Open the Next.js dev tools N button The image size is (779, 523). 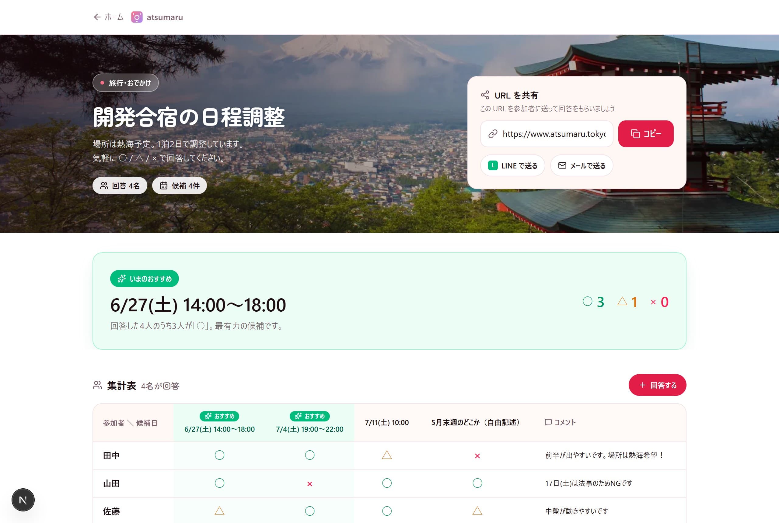click(x=23, y=500)
